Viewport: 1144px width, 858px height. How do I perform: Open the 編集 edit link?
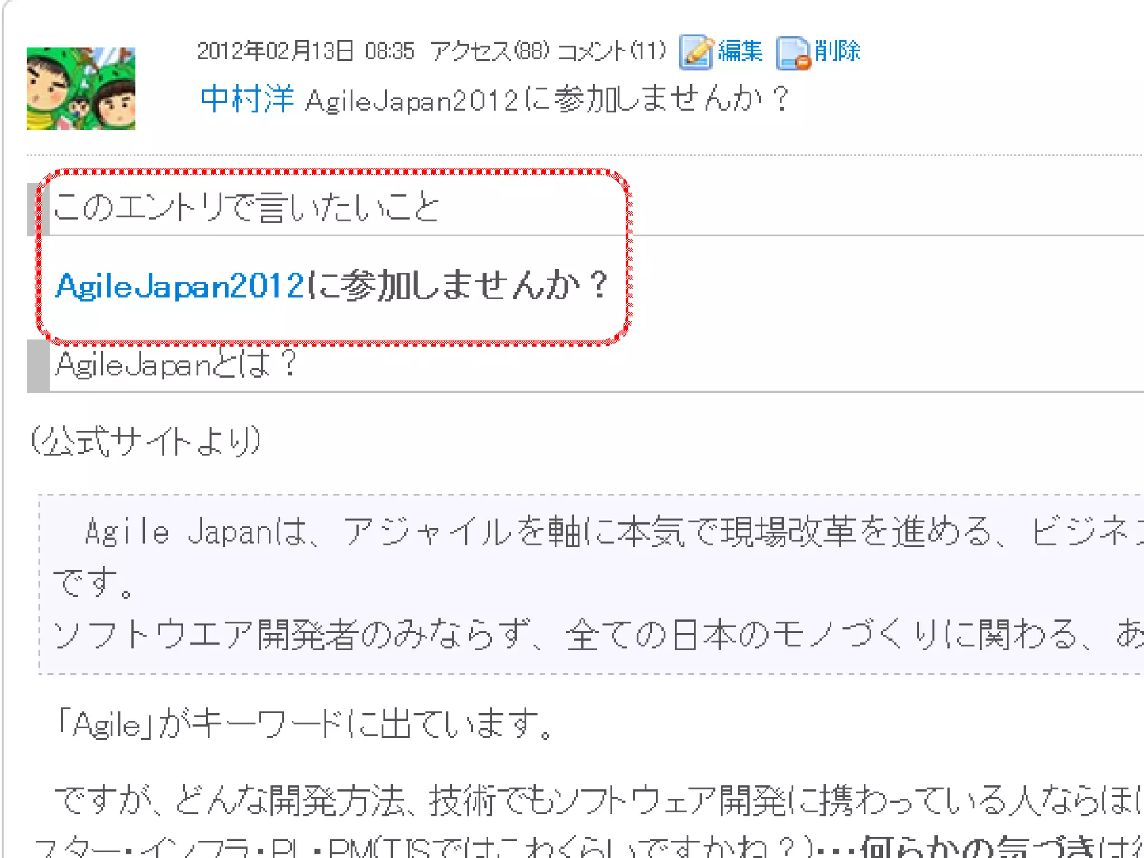click(x=740, y=51)
